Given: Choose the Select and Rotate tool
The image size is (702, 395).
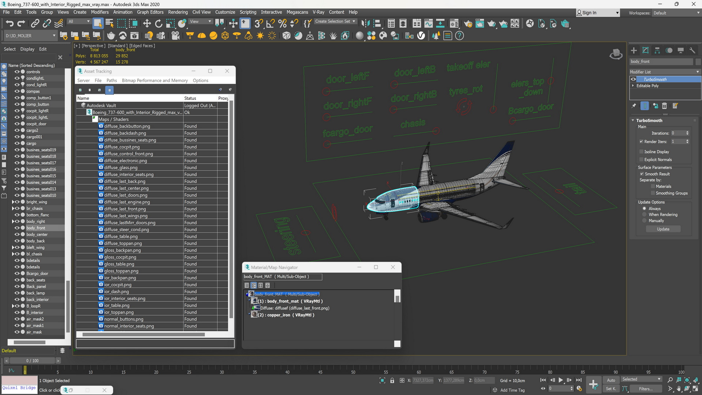Looking at the screenshot, I should pos(158,24).
